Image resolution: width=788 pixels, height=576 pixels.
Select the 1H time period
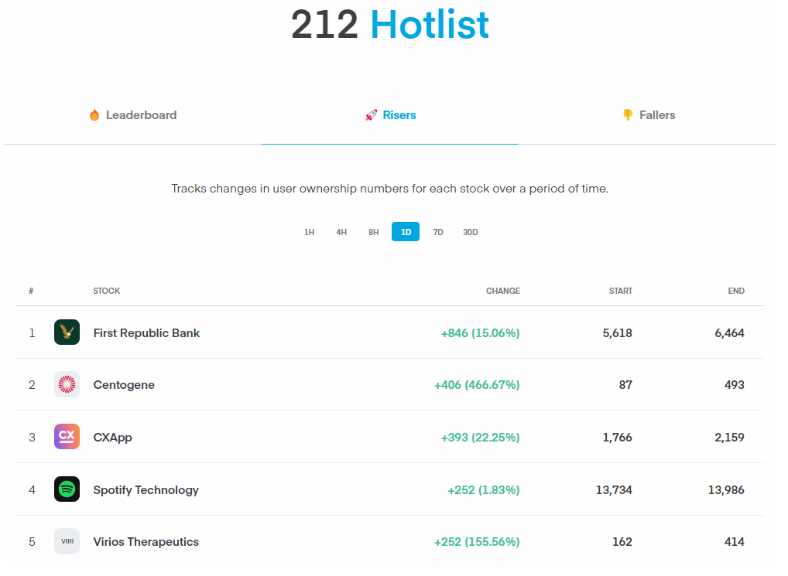point(309,232)
